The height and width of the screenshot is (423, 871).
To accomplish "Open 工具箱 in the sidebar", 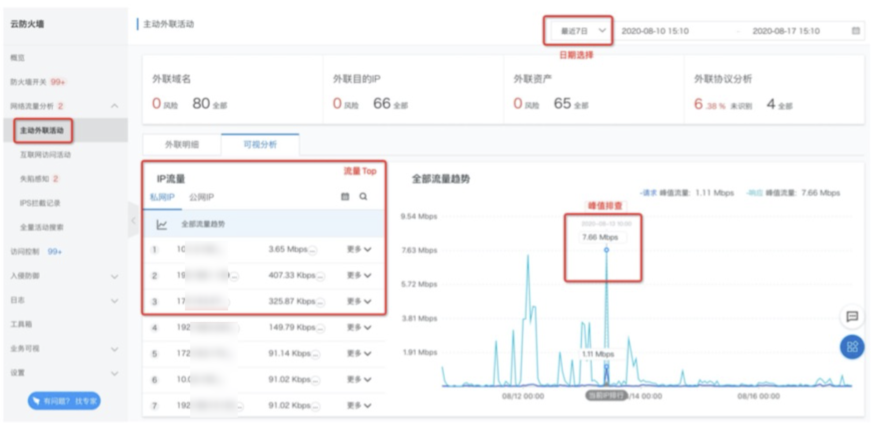I will [21, 324].
